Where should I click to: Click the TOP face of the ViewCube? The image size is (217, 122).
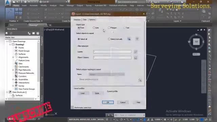[196, 42]
